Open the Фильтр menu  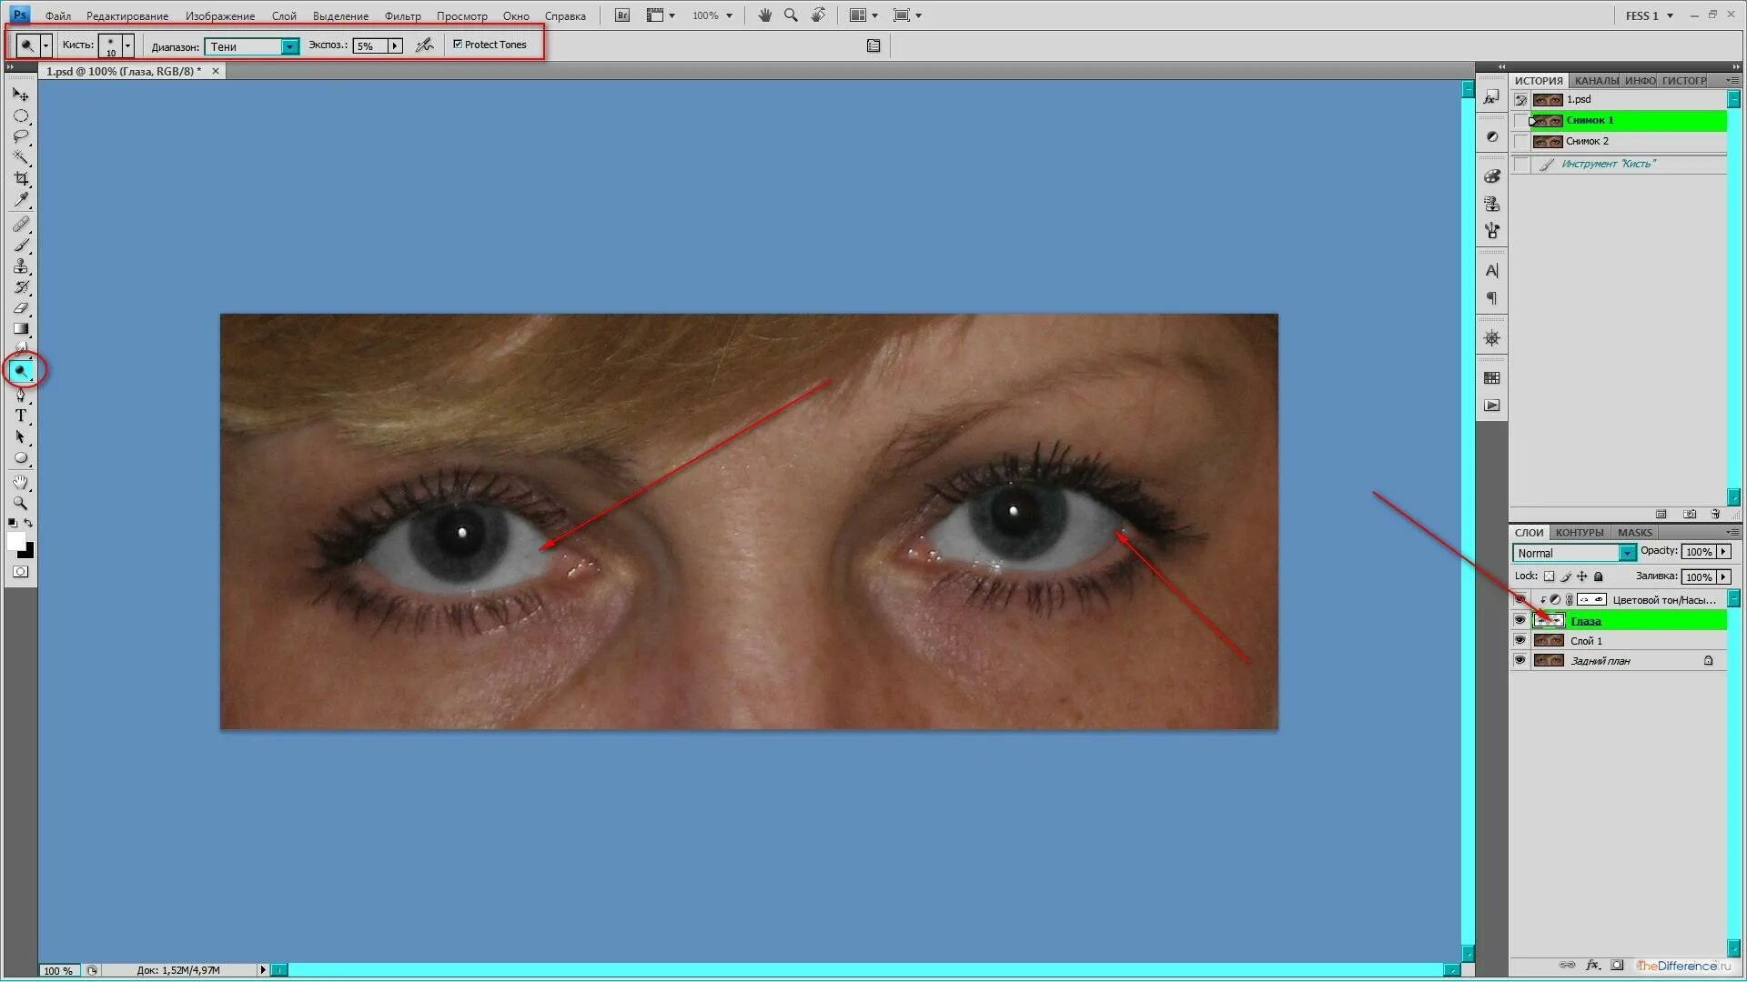click(x=402, y=15)
